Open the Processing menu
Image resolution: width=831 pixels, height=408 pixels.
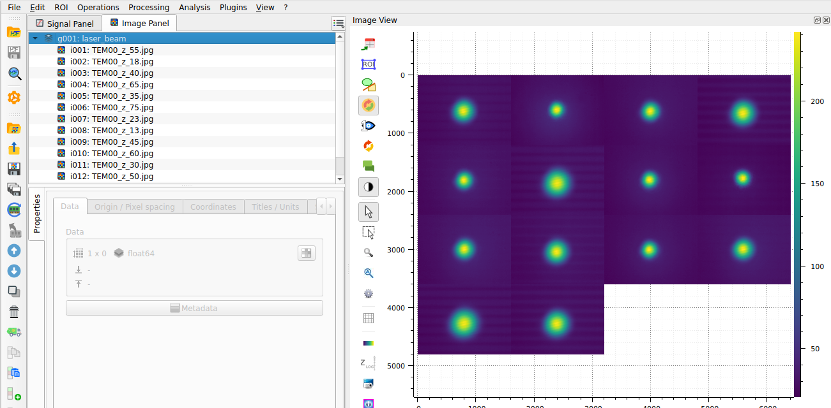[149, 7]
